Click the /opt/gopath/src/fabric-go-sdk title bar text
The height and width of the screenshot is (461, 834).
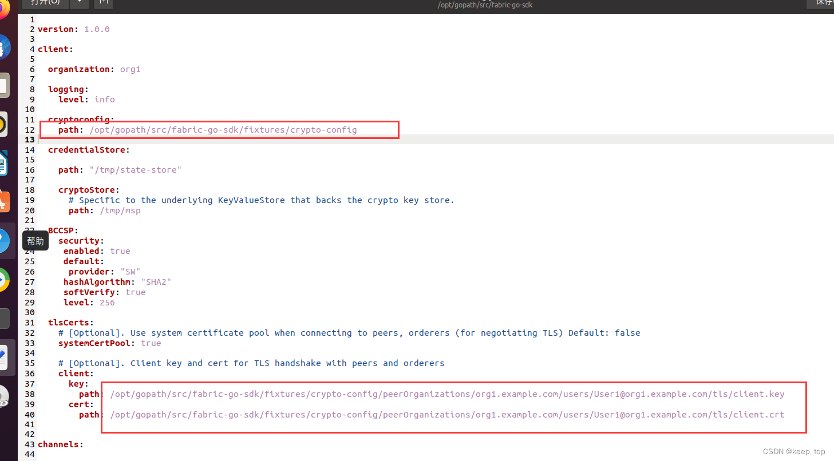[x=484, y=5]
